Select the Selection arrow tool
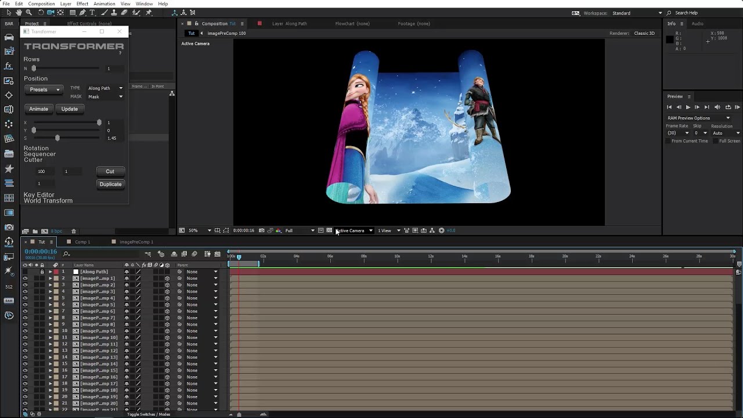Image resolution: width=743 pixels, height=418 pixels. pos(9,13)
